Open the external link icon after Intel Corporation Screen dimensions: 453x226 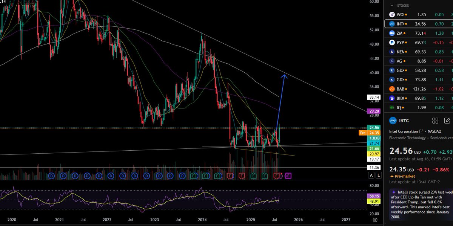(x=421, y=131)
